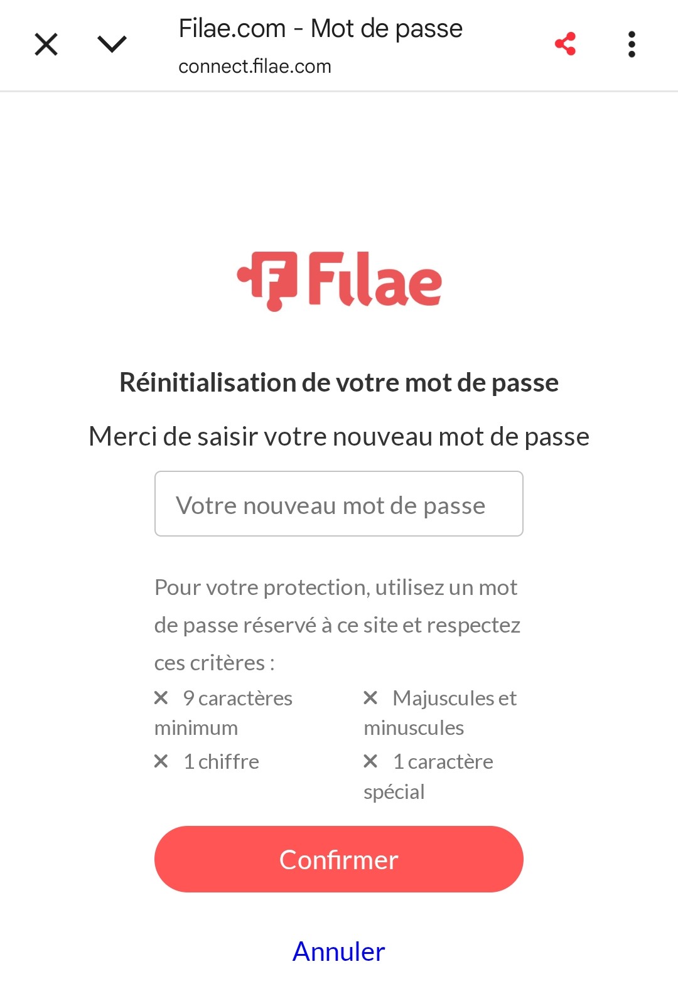Viewport: 678px width, 1001px height.
Task: Click the 'Majuscules et minuscules' criterion text
Action: [441, 713]
